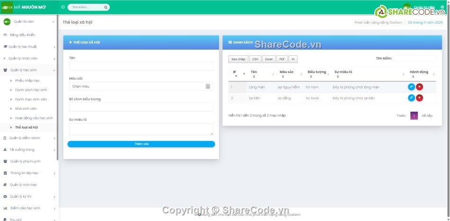Expand Quản lý điểm danh chevron

click(54, 139)
